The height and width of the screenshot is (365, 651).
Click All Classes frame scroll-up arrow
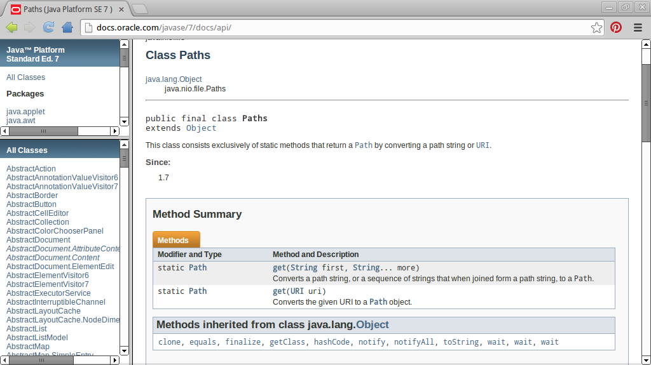tap(124, 145)
